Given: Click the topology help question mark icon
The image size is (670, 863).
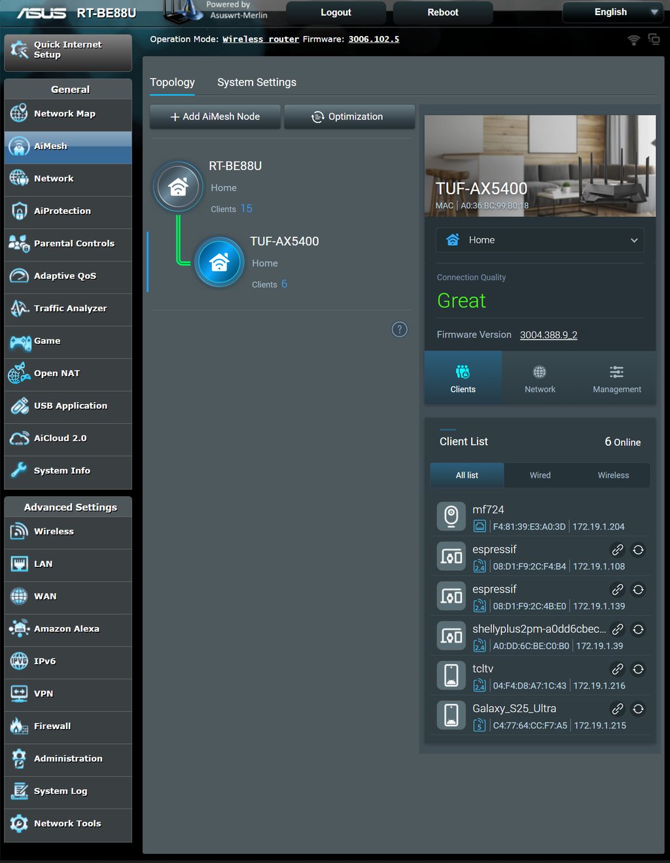Looking at the screenshot, I should tap(399, 330).
